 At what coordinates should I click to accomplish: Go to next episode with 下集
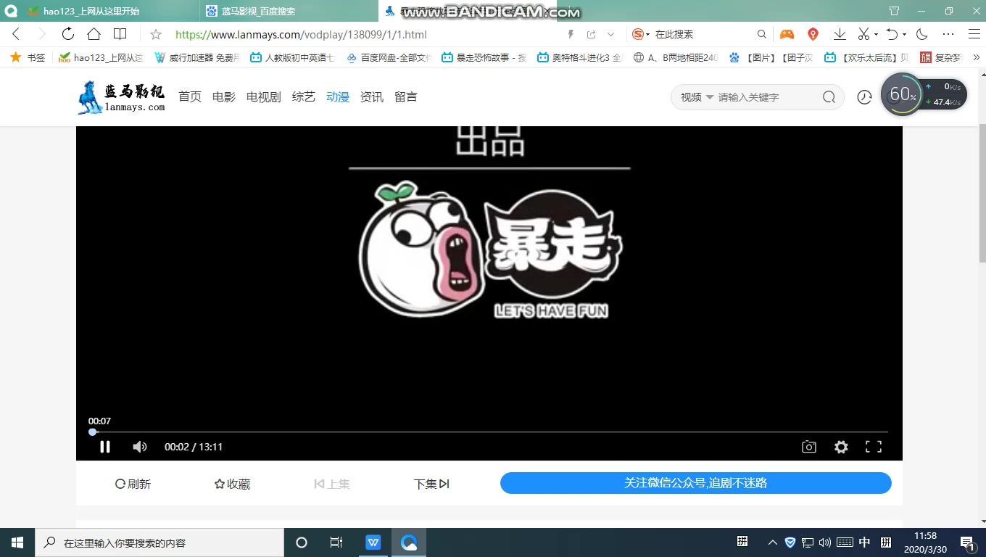click(431, 484)
